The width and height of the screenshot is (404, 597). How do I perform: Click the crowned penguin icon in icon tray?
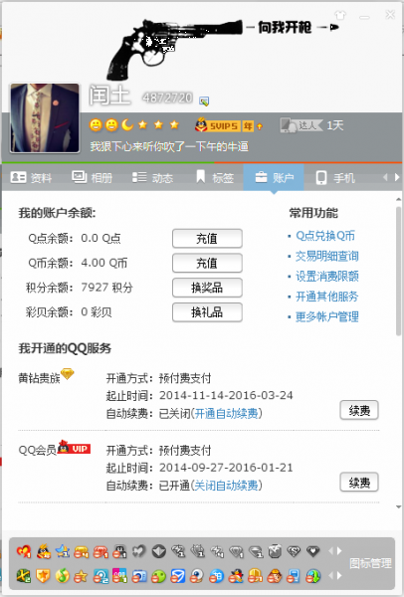click(x=44, y=551)
